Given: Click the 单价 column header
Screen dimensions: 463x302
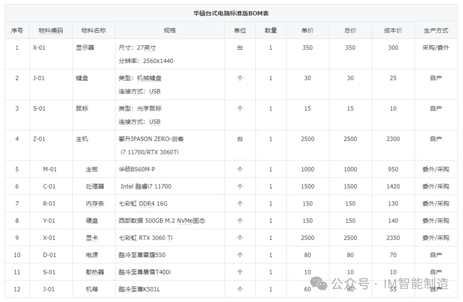Looking at the screenshot, I should point(307,30).
